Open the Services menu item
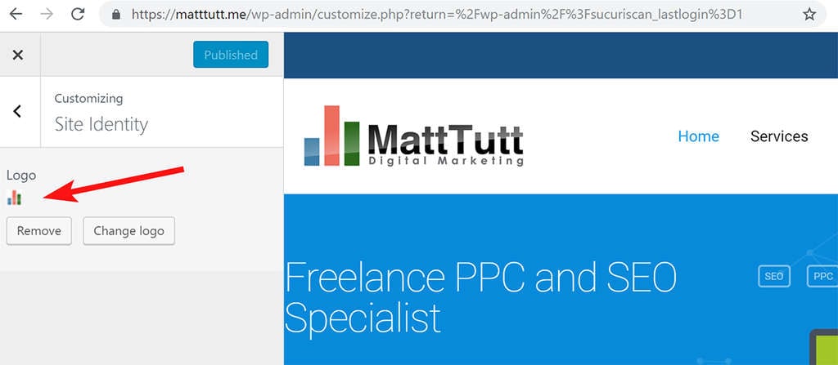Screen dimensions: 838x365 pyautogui.click(x=778, y=136)
